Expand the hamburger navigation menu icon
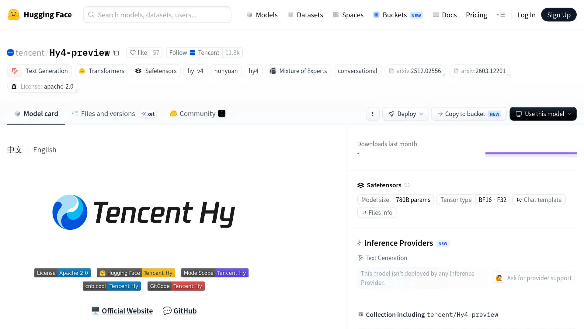Viewport: 584px width, 329px height. click(501, 15)
